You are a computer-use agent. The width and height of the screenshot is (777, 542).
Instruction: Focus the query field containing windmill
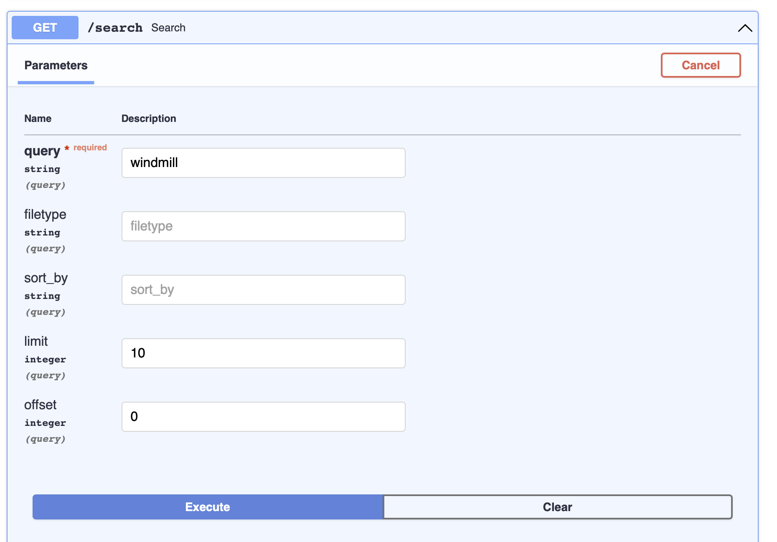tap(263, 163)
